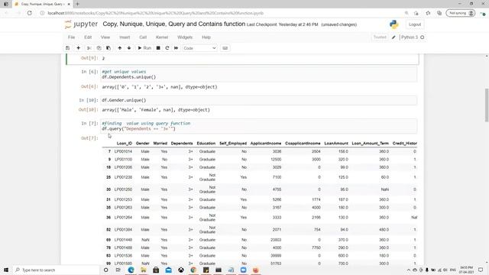Click the zoom magnifier in address bar

(x=406, y=13)
